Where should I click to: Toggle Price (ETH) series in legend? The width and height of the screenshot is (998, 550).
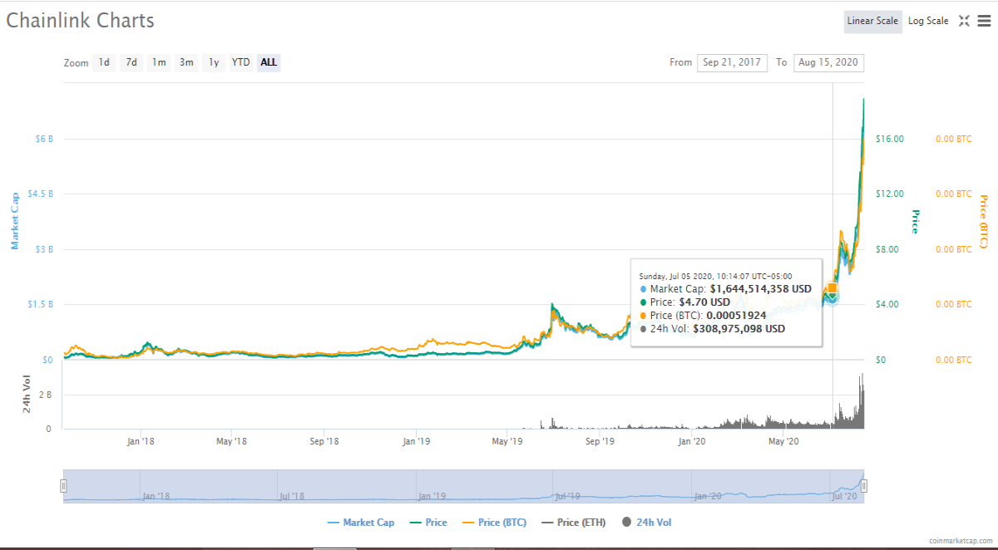pos(573,523)
